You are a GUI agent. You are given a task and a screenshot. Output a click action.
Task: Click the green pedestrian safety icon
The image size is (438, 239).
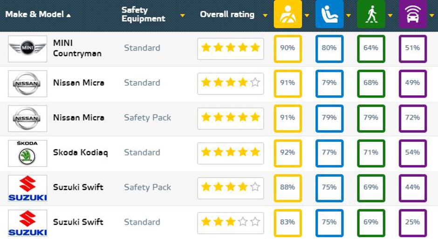pyautogui.click(x=371, y=14)
